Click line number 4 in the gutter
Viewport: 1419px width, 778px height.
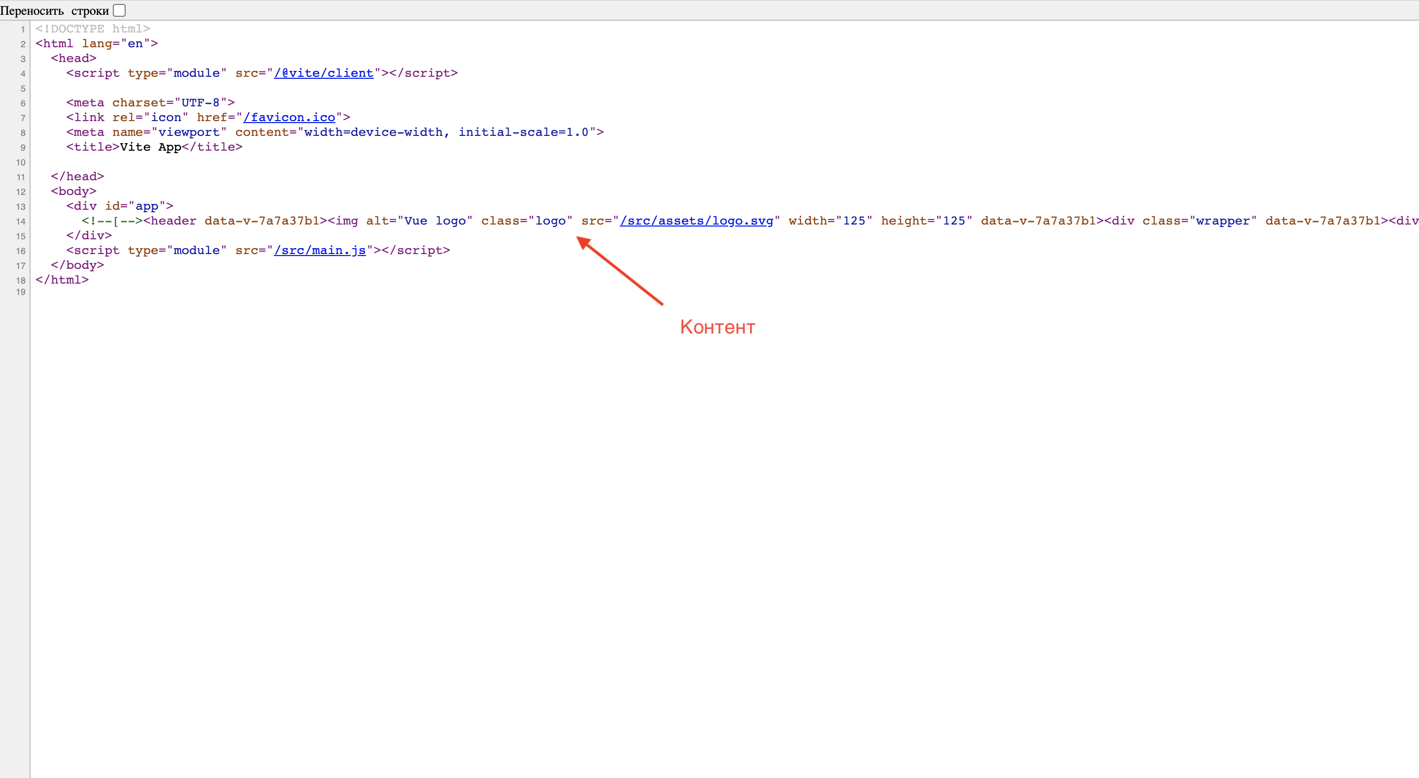point(23,74)
